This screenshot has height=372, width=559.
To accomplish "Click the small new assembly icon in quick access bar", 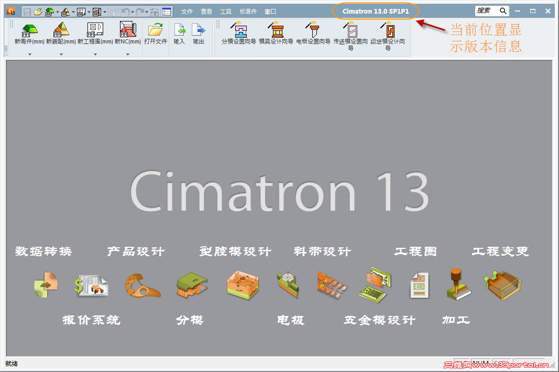I will pyautogui.click(x=65, y=12).
